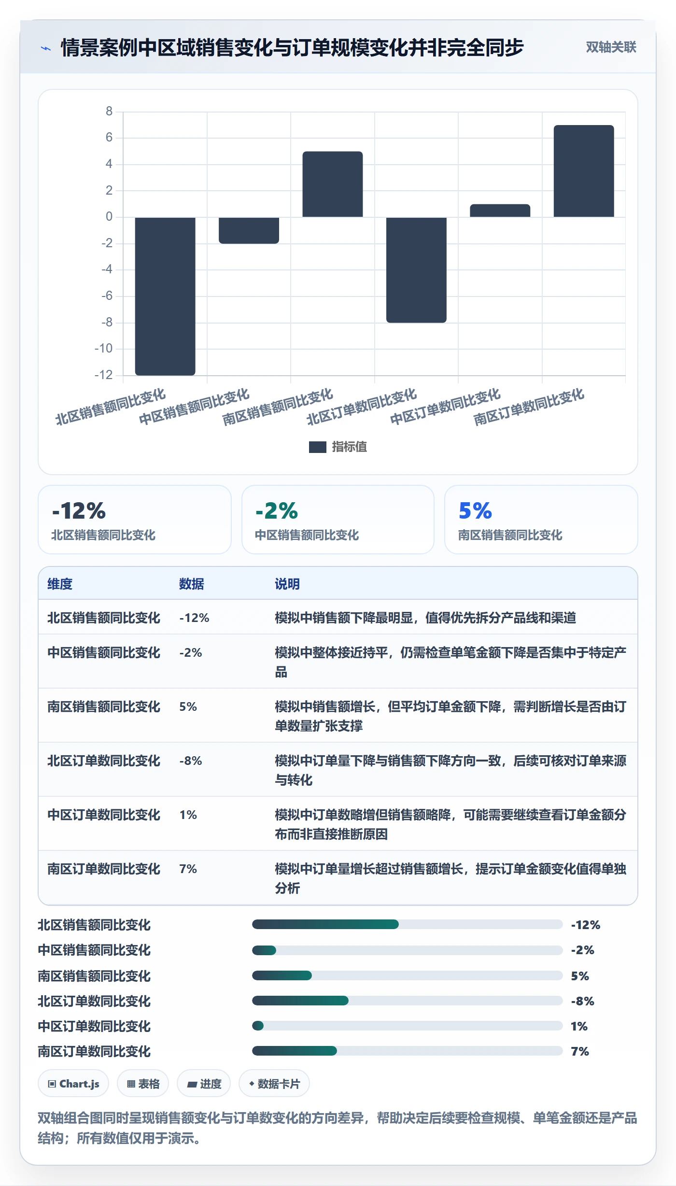Click the 北区订单数同比变化 progress bar
This screenshot has width=676, height=1186.
tap(407, 1001)
